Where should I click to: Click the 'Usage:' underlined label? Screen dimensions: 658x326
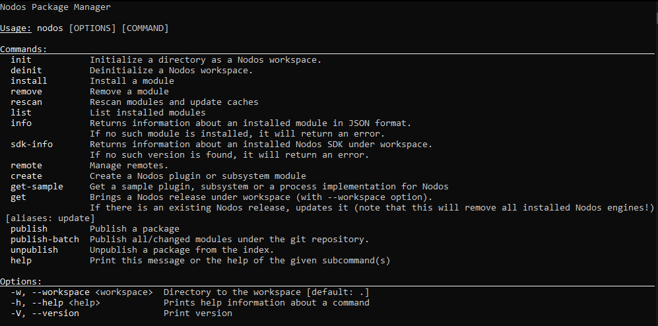pyautogui.click(x=16, y=28)
